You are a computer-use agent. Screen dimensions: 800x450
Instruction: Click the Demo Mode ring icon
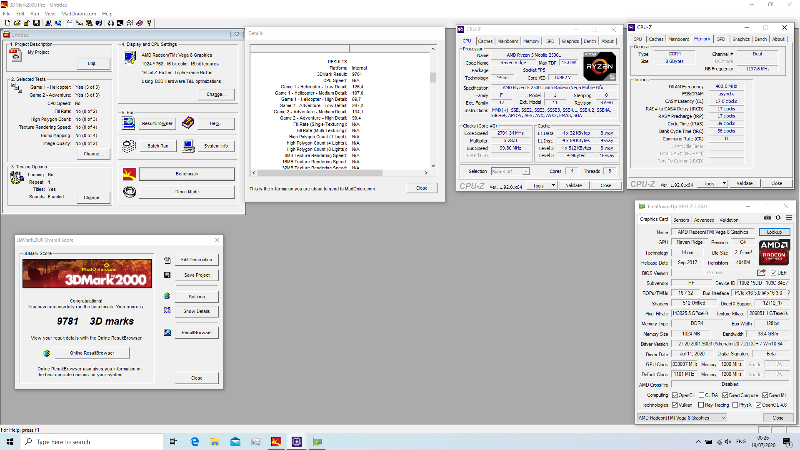(x=130, y=192)
